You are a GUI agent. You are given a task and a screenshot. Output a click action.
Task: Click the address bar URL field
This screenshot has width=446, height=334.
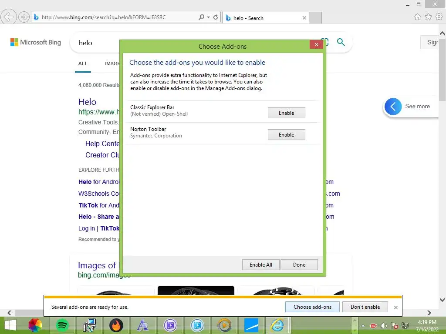tap(114, 17)
